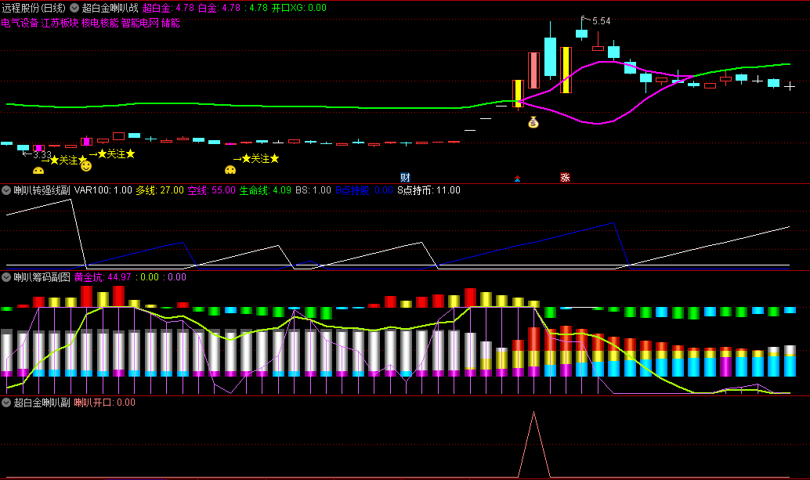The width and height of the screenshot is (810, 480).
Task: Click the 3.33 low price label
Action: click(x=42, y=155)
